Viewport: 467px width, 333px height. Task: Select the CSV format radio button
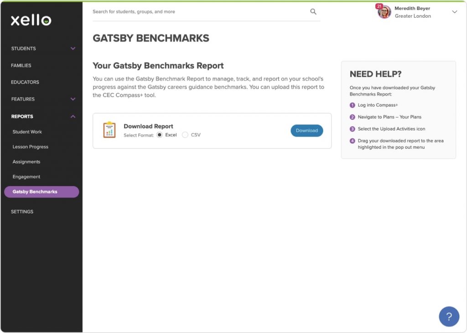186,135
